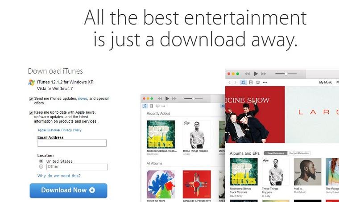The width and height of the screenshot is (339, 202).
Task: Open These Things Happen cover under Recently Added
Action: click(x=197, y=134)
